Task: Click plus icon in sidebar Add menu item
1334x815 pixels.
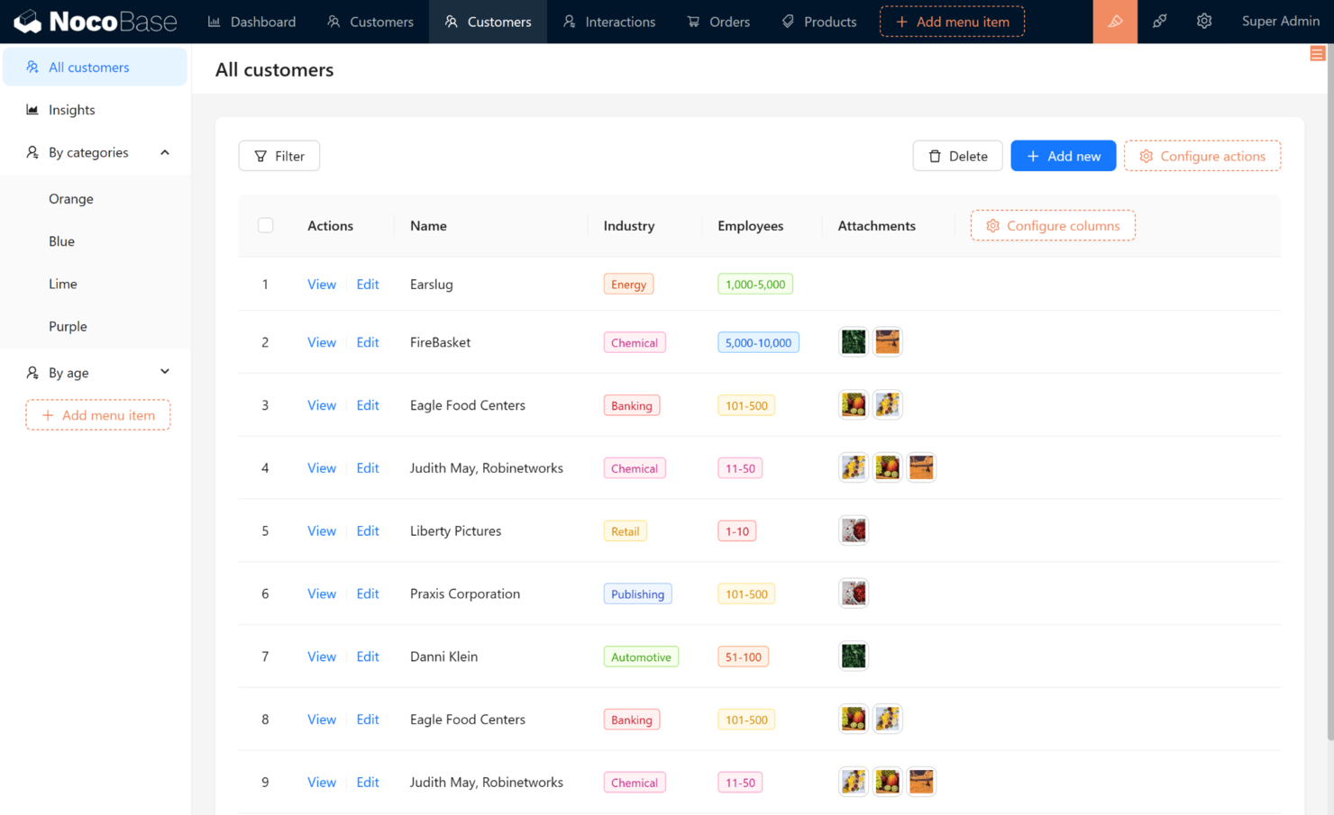Action: click(48, 415)
